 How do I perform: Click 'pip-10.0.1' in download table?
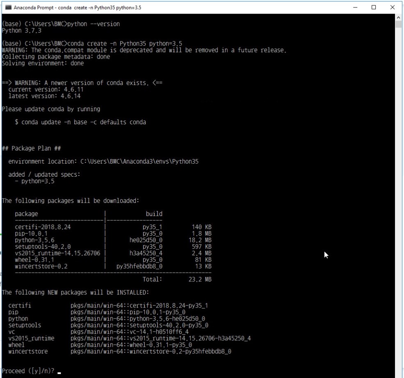[31, 234]
